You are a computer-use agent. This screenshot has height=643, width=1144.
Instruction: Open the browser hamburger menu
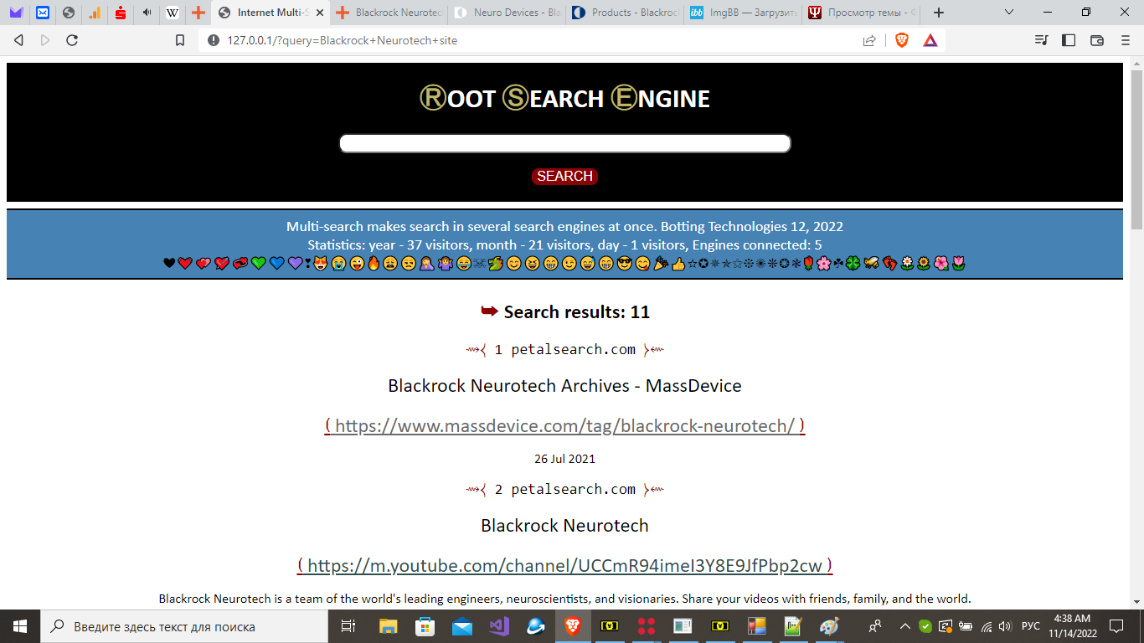click(1126, 40)
